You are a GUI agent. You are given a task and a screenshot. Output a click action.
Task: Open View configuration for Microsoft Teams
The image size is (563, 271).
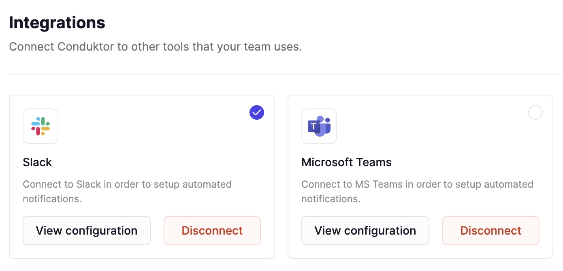365,231
